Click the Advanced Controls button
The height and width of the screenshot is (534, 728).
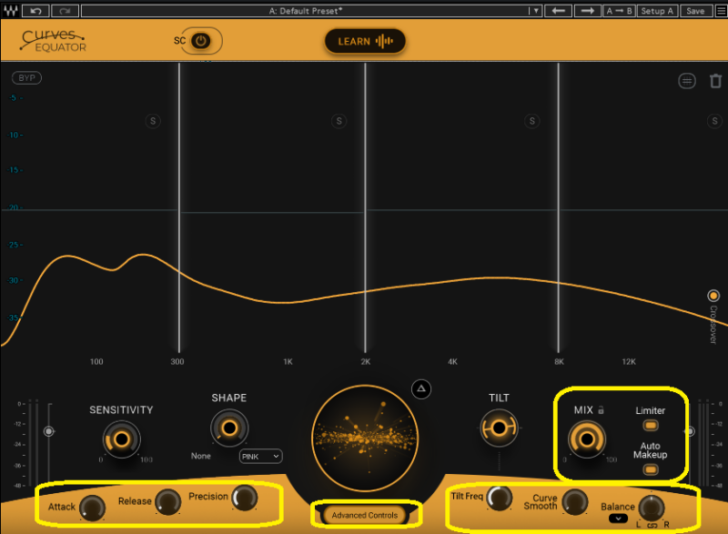coord(364,515)
